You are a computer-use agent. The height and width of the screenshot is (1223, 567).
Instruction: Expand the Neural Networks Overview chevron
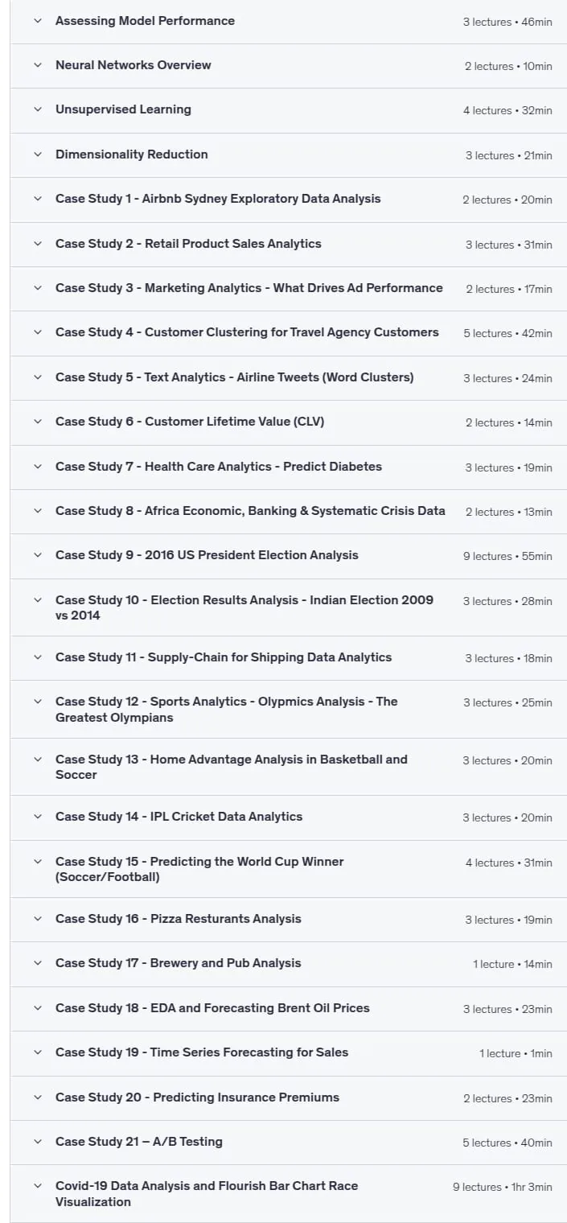(37, 65)
